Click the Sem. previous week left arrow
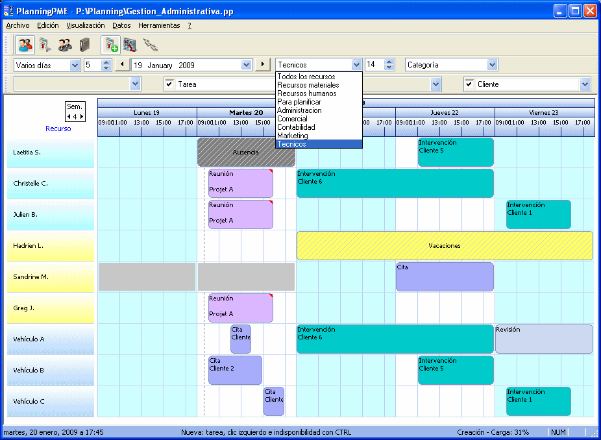Screen dimensions: 601x440 tap(69, 117)
